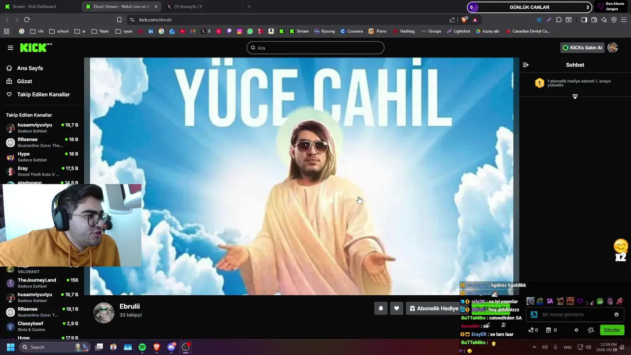This screenshot has width=631, height=355.
Task: Select the SA emote in chat quick-emotes
Action: coord(550,301)
